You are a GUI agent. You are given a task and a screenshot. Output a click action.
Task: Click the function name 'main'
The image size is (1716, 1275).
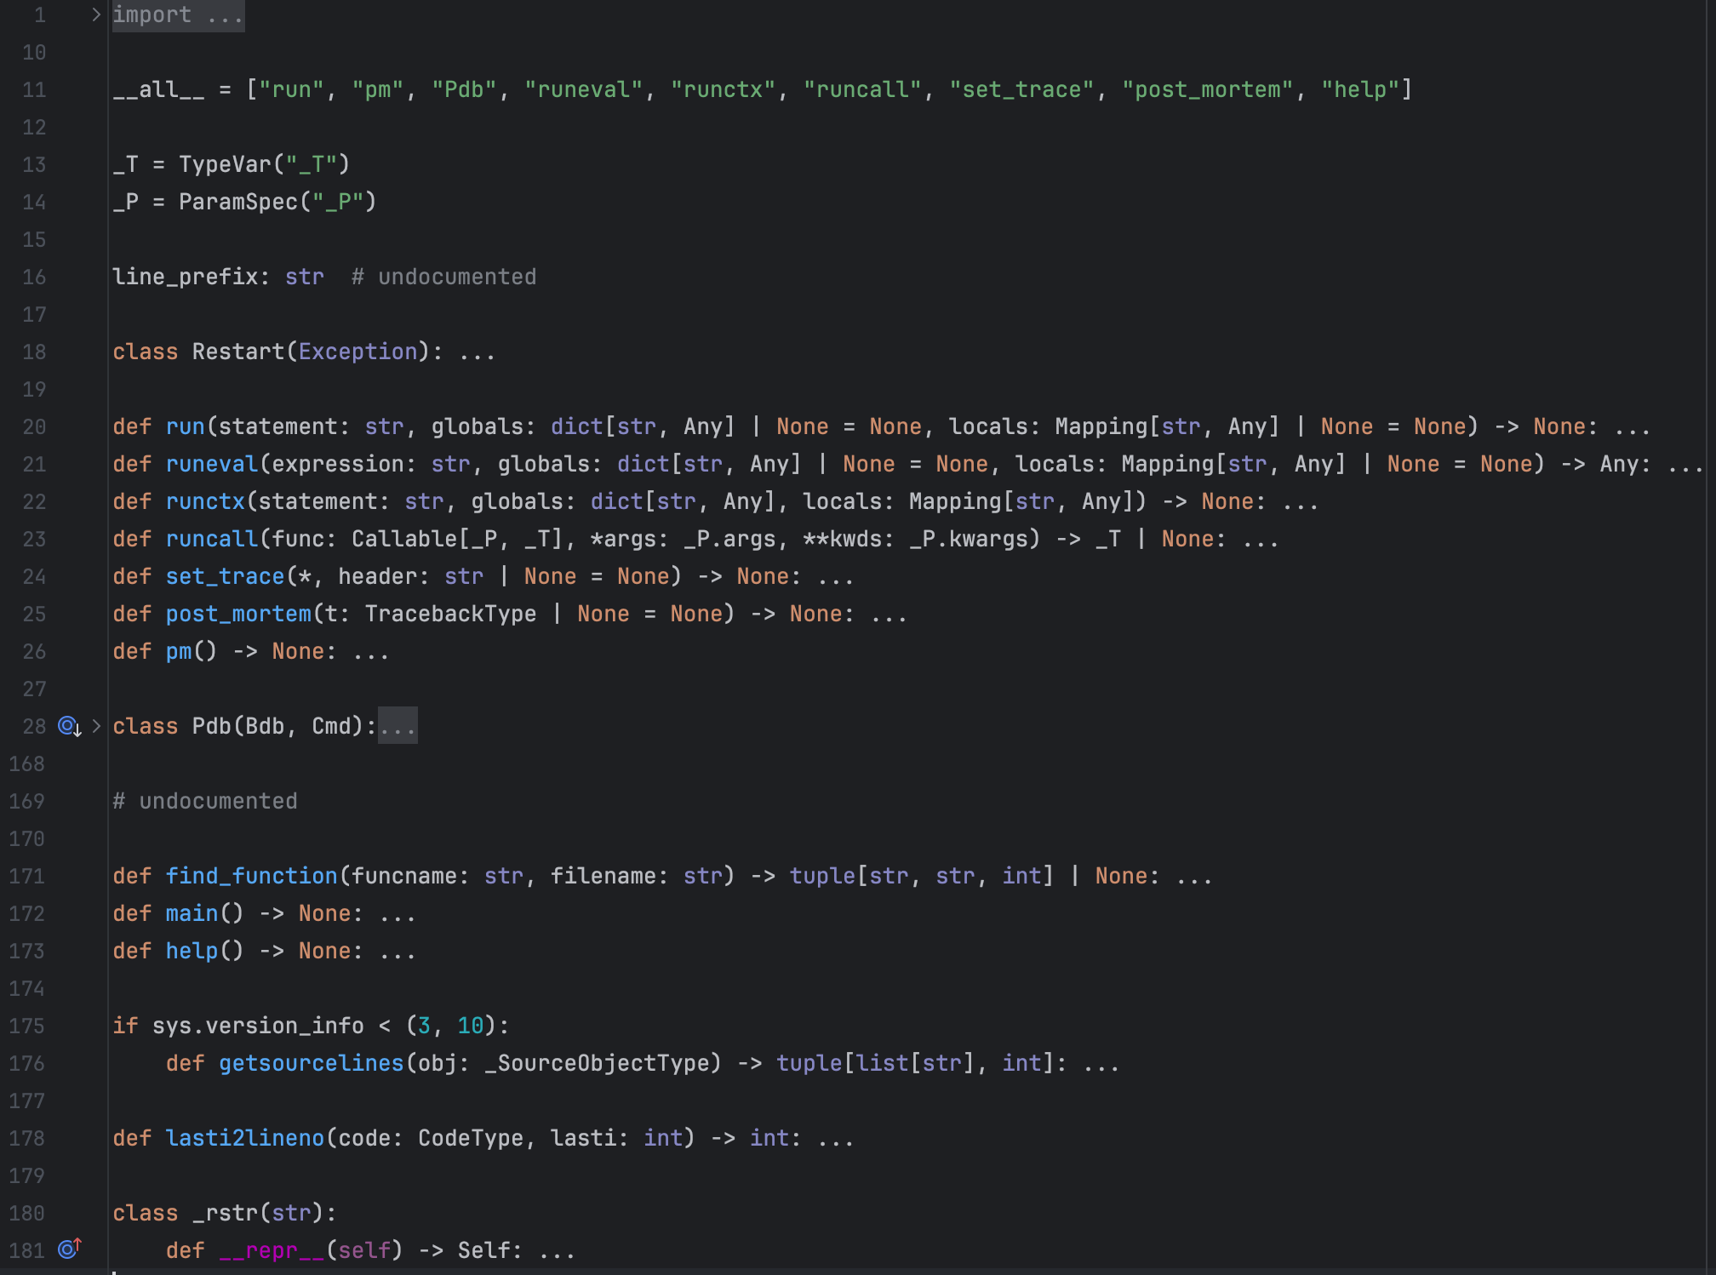click(x=192, y=913)
